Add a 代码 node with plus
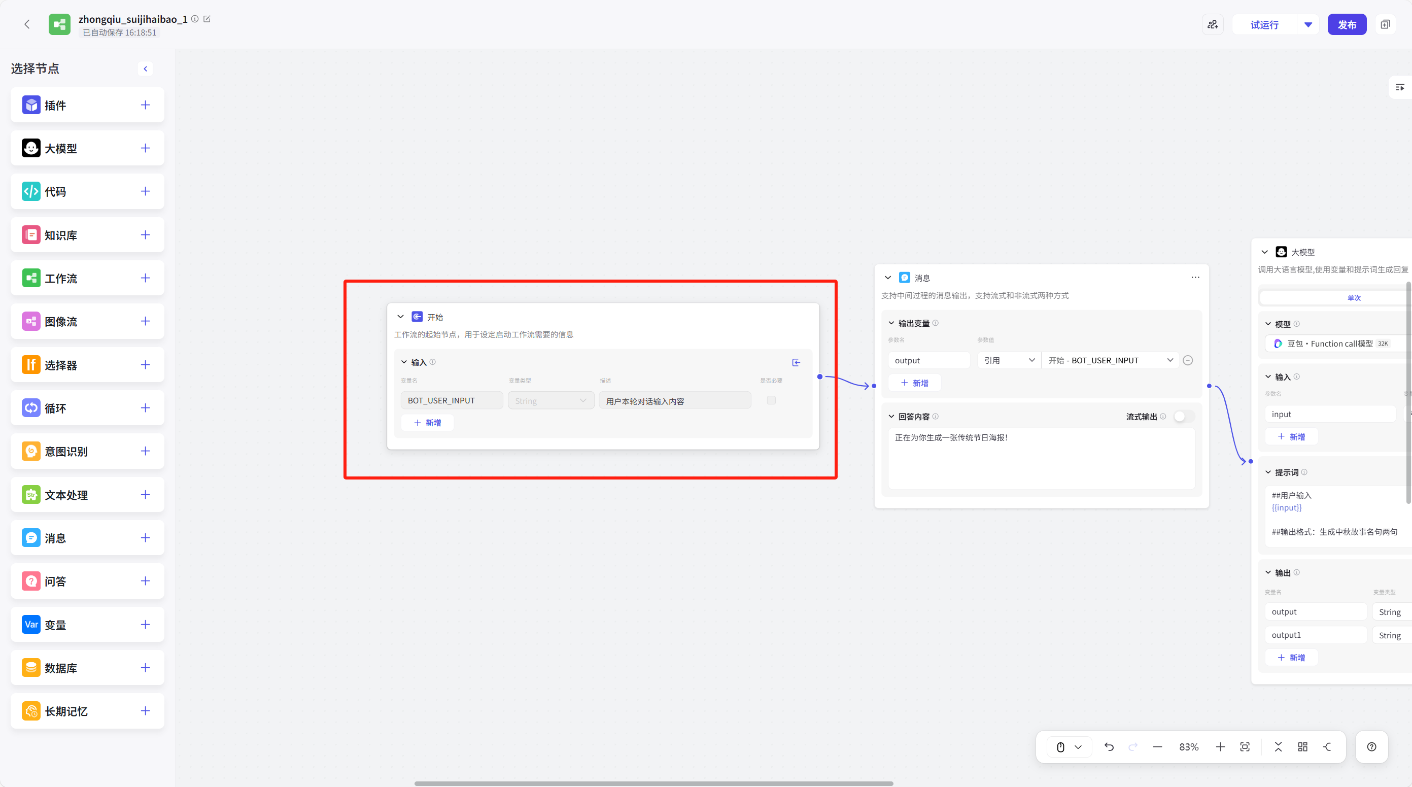 (x=145, y=191)
